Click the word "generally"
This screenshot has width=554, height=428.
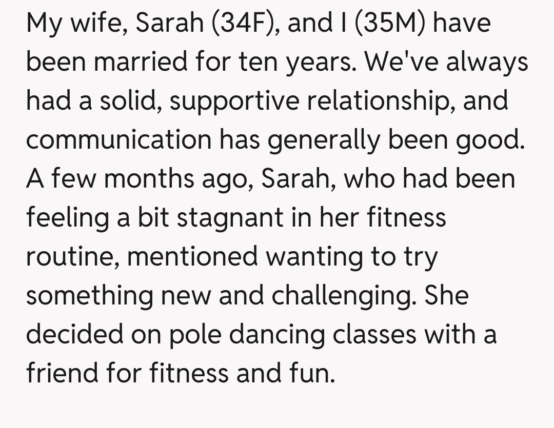tap(325, 140)
